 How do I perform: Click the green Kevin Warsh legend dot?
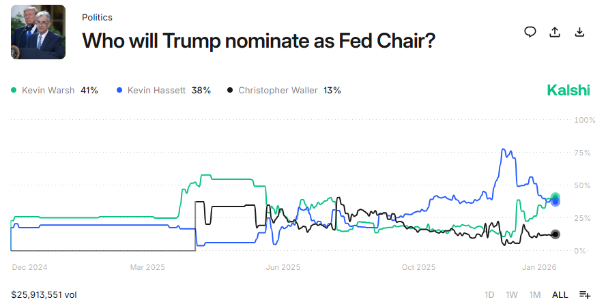[14, 90]
